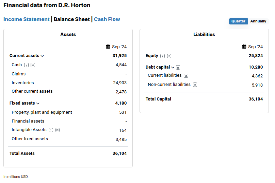
Task: Open the info icon next to Cash
Action: [26, 65]
